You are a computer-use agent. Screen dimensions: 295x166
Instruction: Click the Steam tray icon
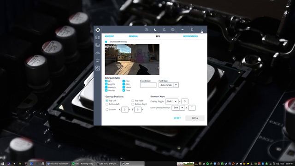226,164
